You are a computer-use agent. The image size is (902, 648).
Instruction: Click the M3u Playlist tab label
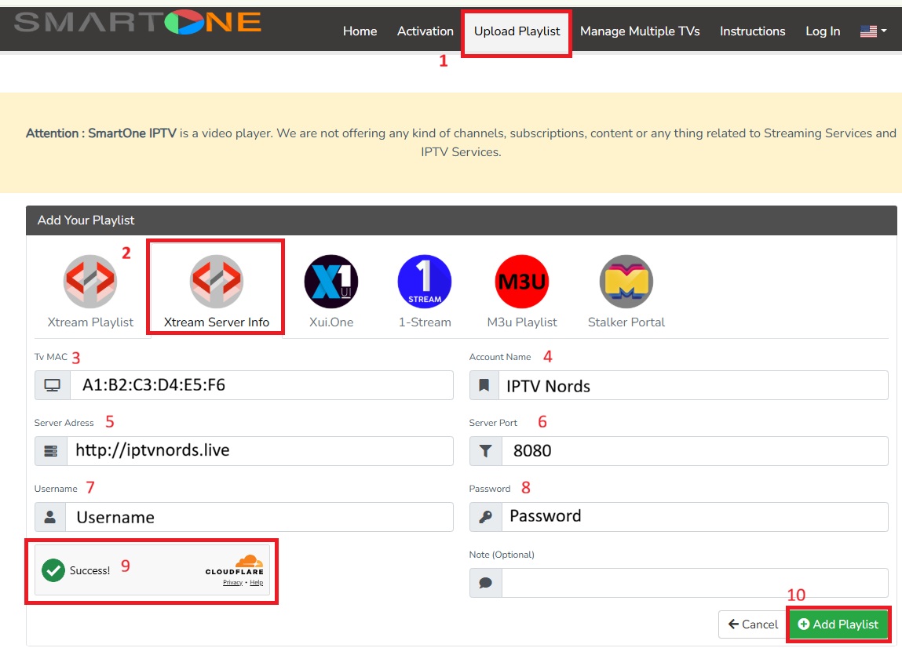(522, 322)
